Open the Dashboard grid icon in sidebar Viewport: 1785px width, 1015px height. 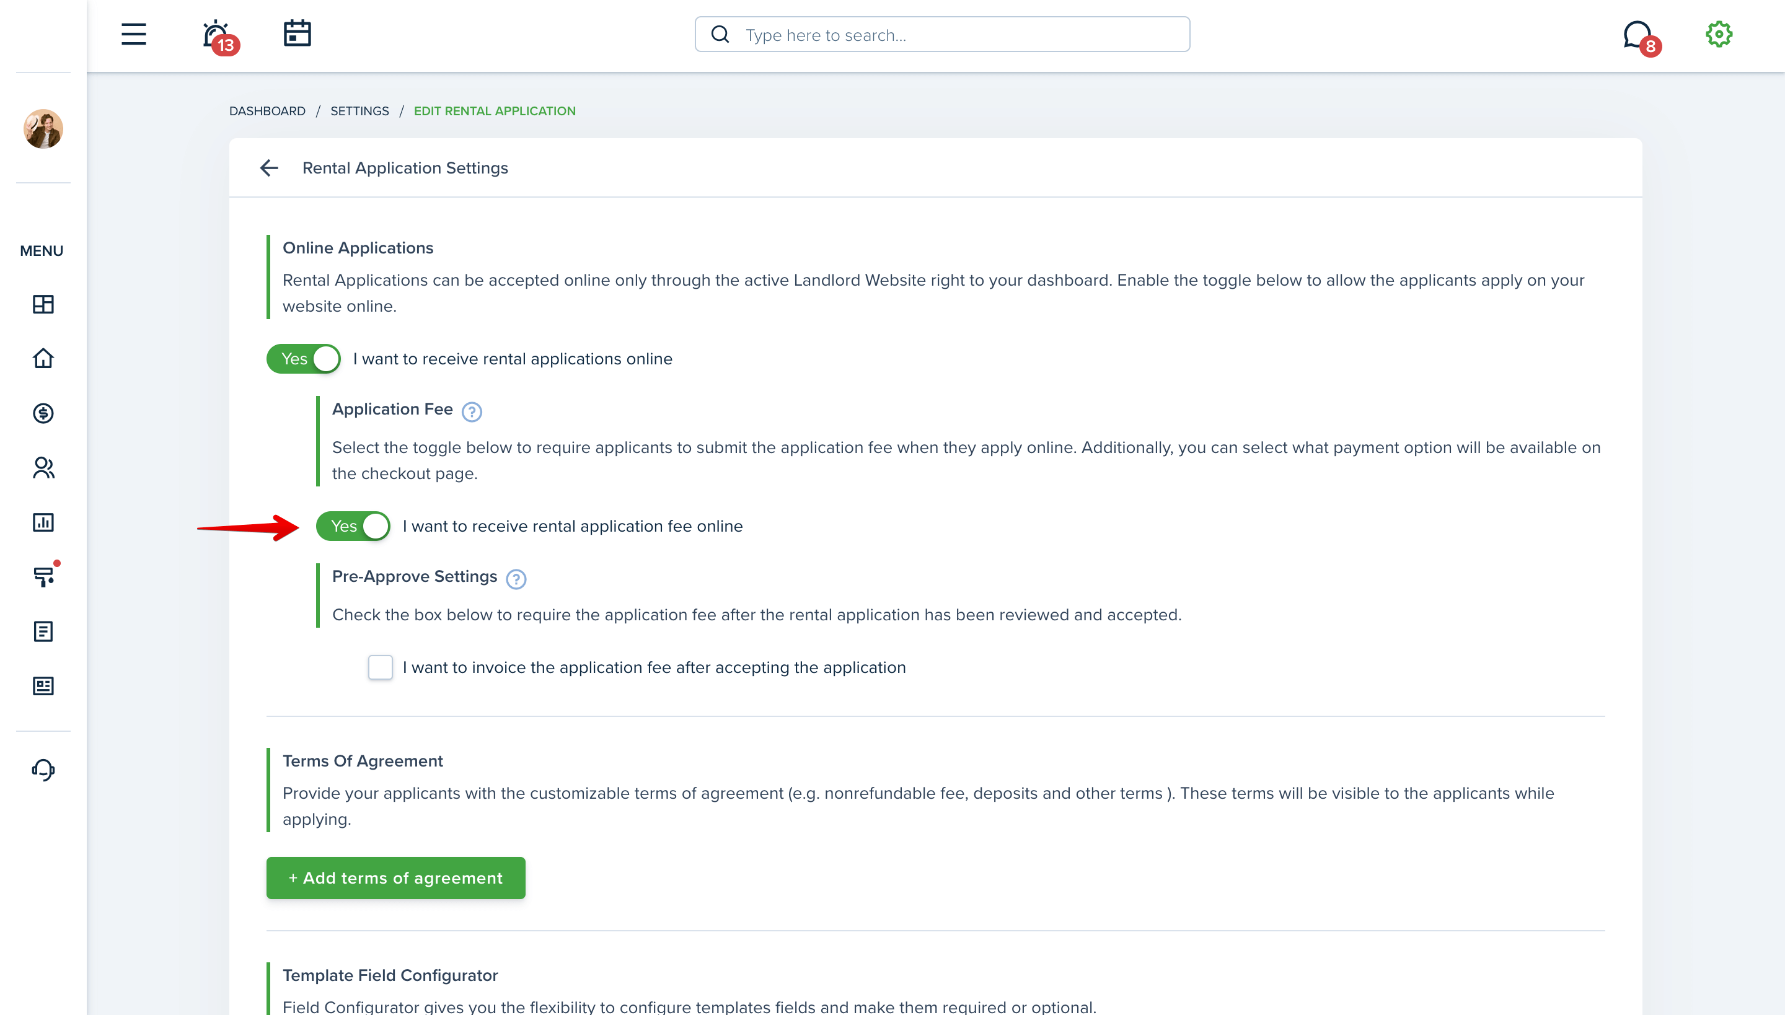coord(43,304)
